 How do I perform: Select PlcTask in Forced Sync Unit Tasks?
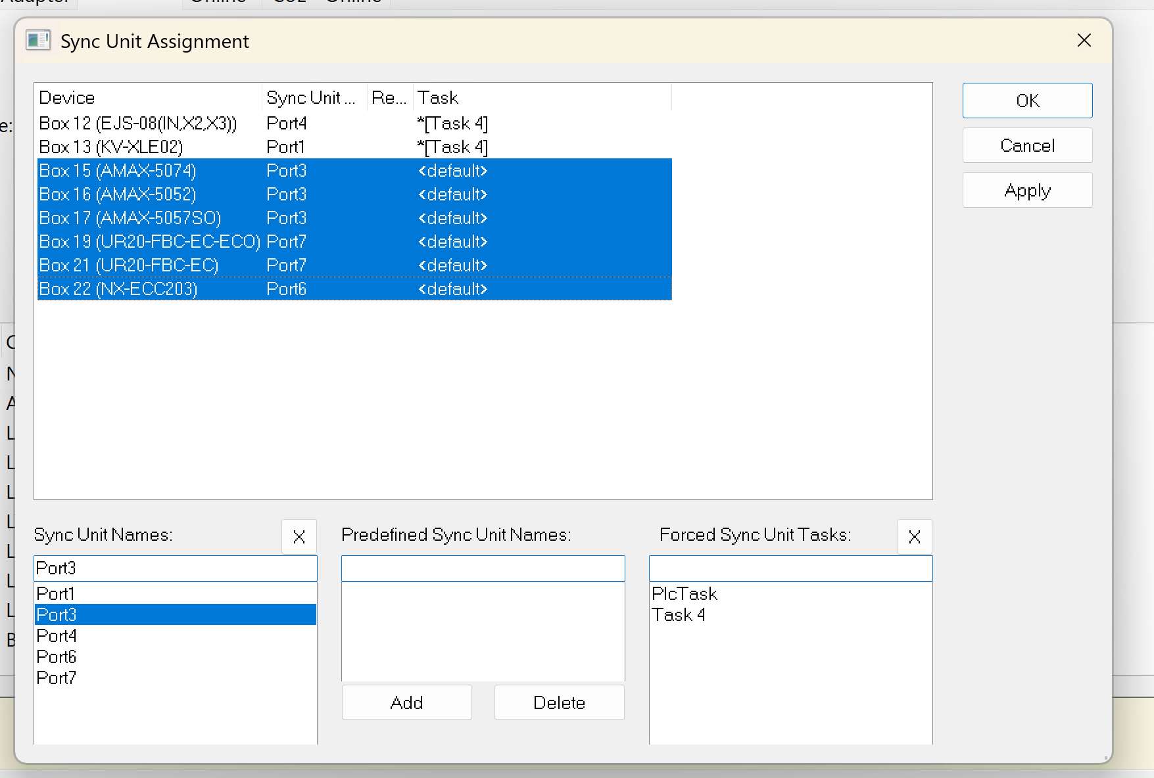(685, 594)
